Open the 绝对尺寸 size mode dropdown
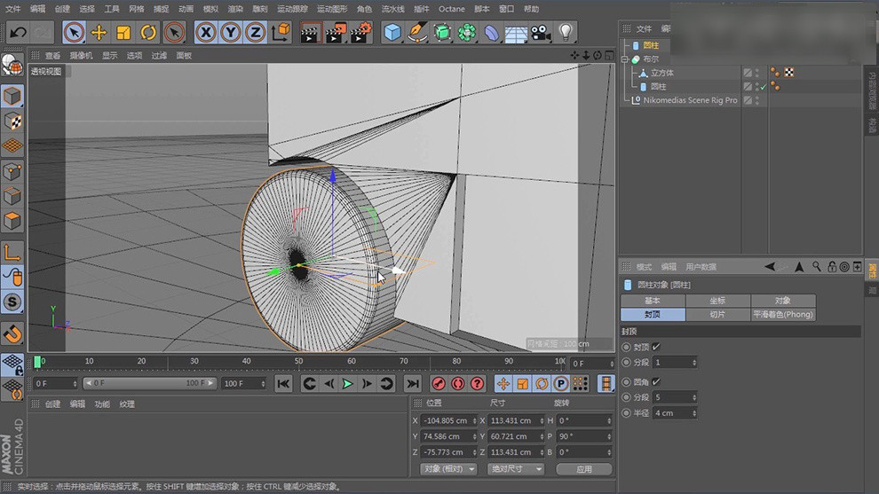 pos(516,468)
